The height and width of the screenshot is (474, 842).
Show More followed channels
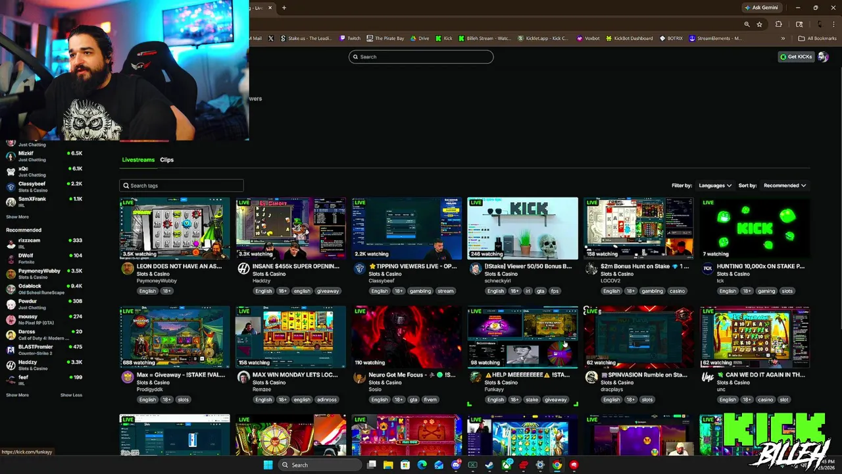17,217
